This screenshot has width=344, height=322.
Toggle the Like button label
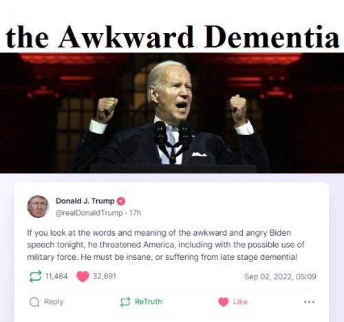coord(240,301)
